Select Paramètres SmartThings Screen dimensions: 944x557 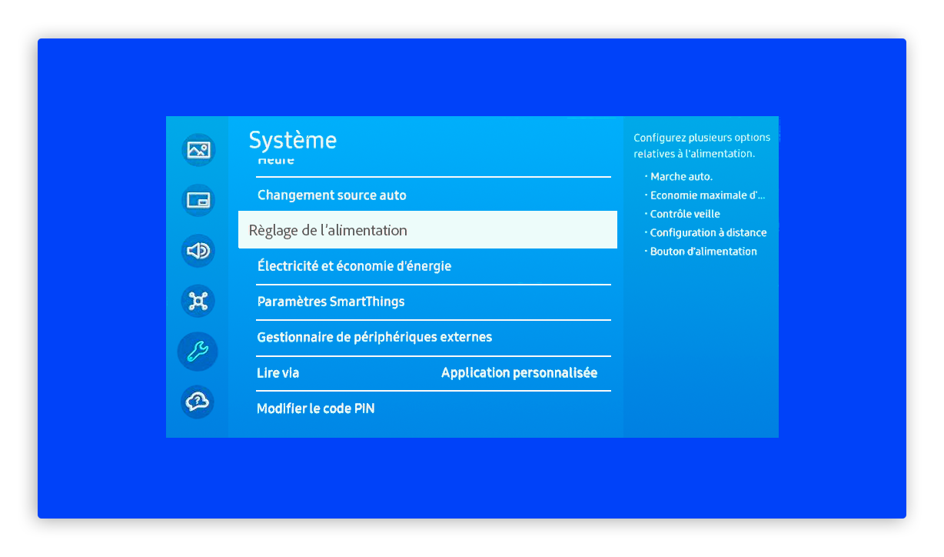[x=331, y=302]
